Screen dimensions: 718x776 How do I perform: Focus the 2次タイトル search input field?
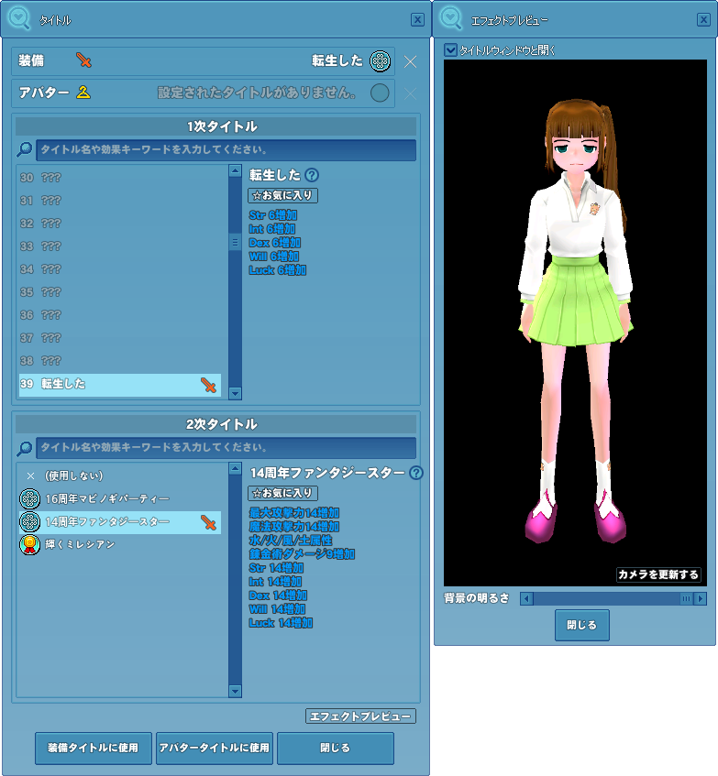pos(226,448)
